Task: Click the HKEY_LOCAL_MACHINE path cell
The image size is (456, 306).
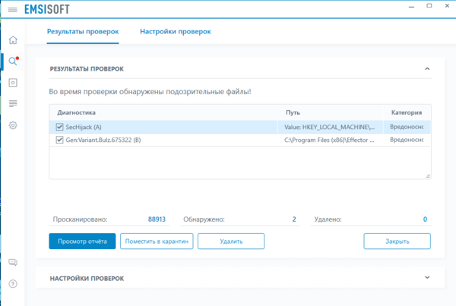Action: [x=330, y=127]
